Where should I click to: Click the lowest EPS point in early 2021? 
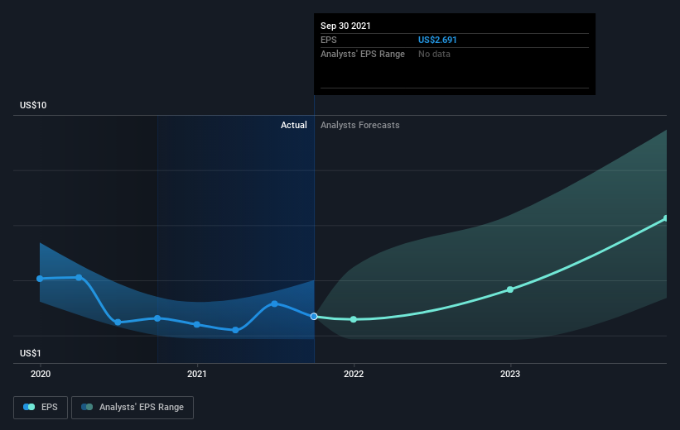point(236,330)
